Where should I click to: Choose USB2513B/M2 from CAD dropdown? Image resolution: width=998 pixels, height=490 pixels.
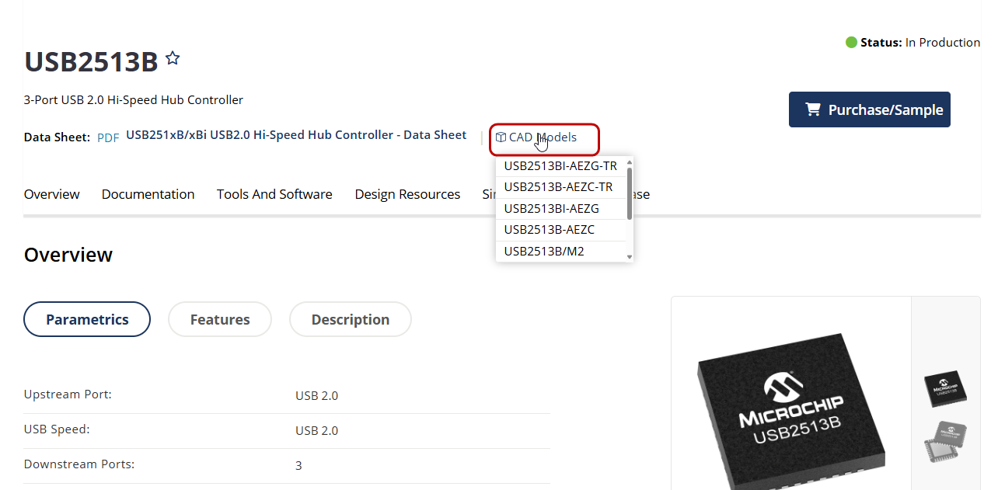544,251
